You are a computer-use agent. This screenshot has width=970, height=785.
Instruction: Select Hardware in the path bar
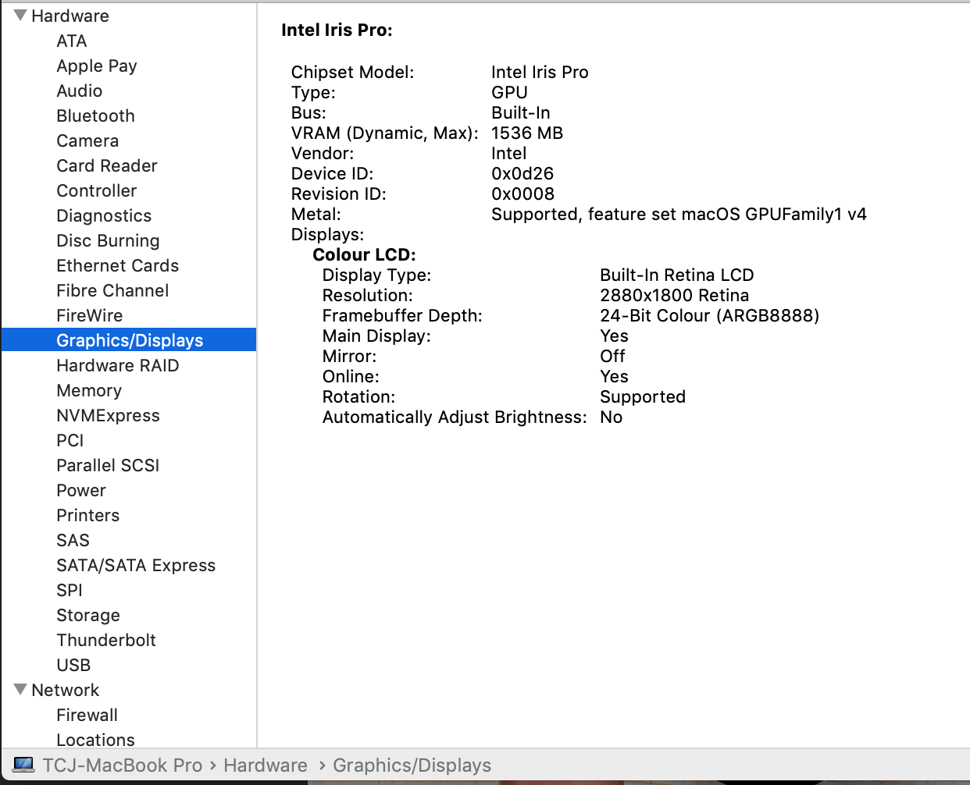coord(266,765)
